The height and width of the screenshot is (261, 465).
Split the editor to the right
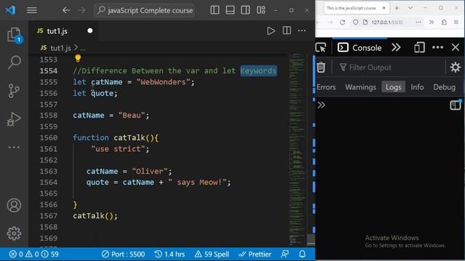coord(286,30)
